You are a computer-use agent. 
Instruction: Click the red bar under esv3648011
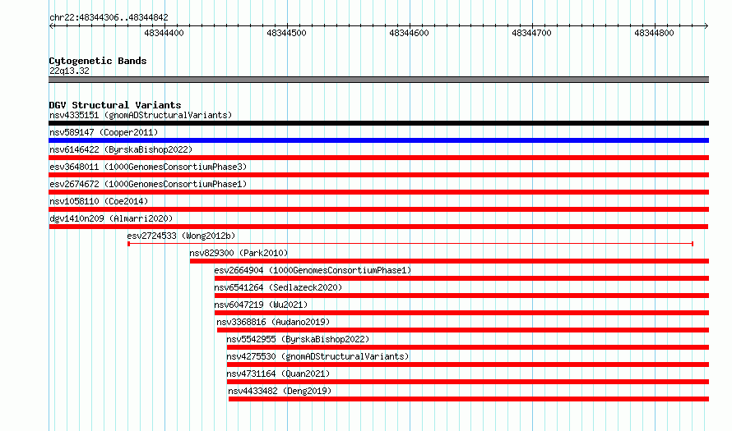378,175
